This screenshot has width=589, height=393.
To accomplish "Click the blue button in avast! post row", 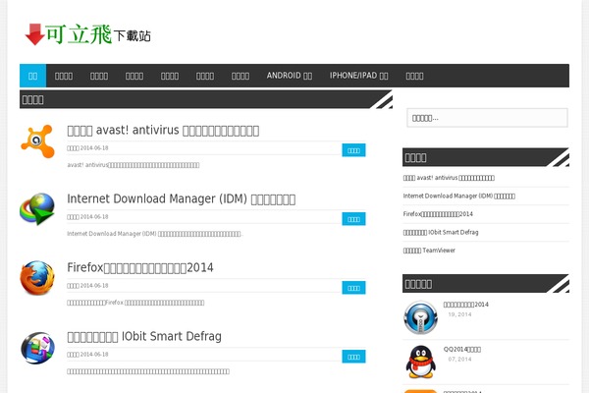I will (x=353, y=150).
